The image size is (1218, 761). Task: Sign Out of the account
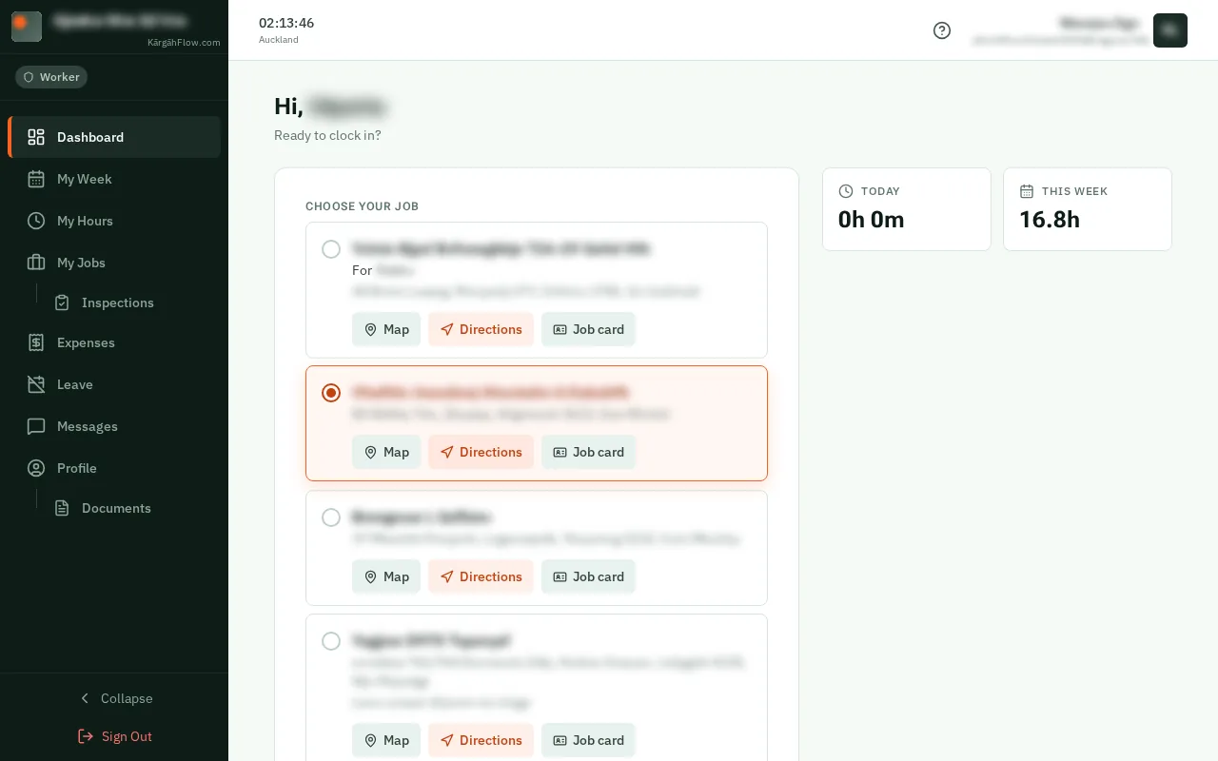pos(114,736)
